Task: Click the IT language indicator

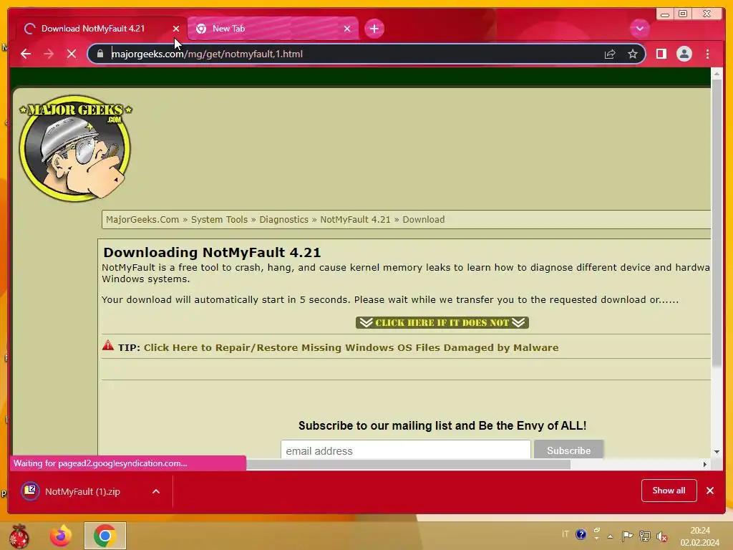Action: 565,534
